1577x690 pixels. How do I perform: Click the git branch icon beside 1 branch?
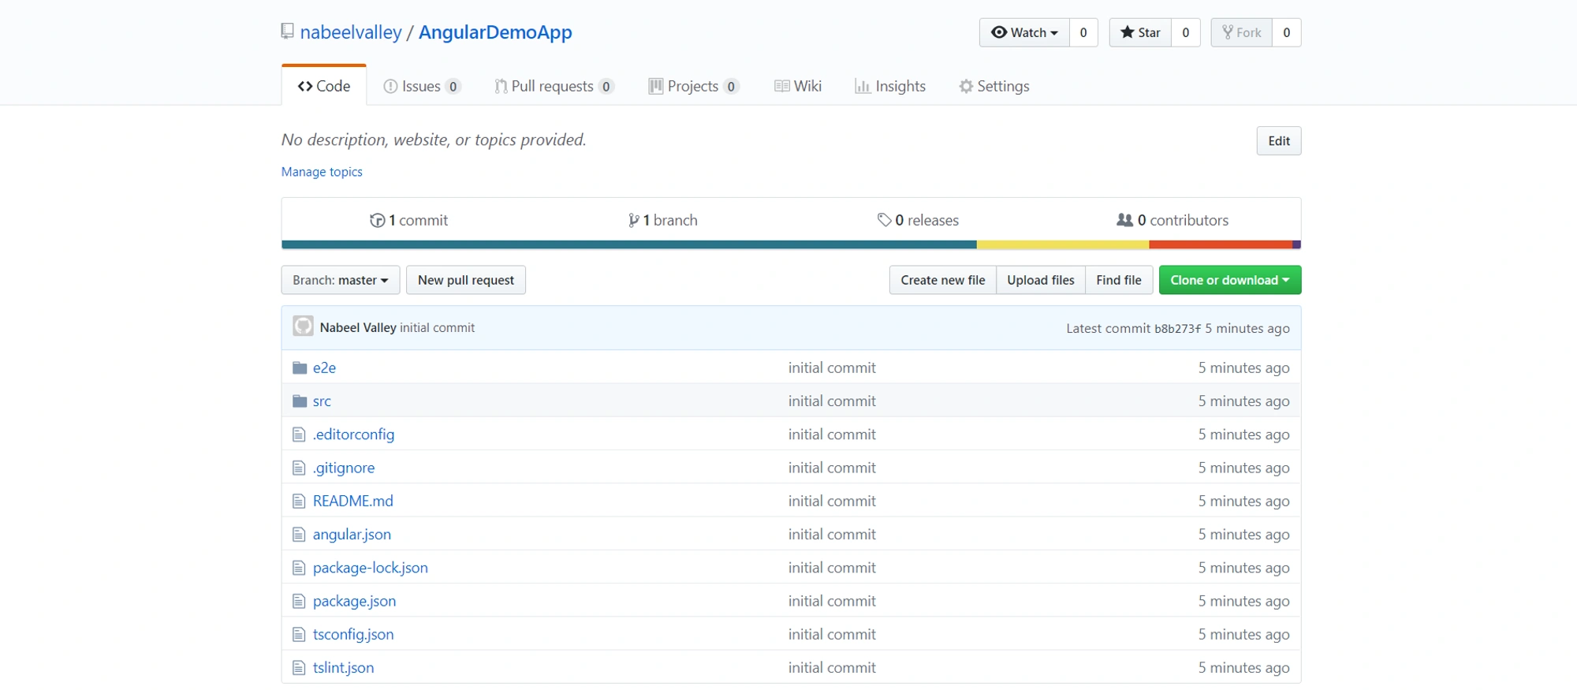click(633, 221)
